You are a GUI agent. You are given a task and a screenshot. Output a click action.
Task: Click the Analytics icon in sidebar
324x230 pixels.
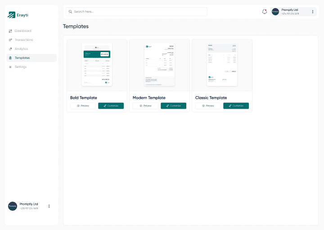[x=10, y=49]
